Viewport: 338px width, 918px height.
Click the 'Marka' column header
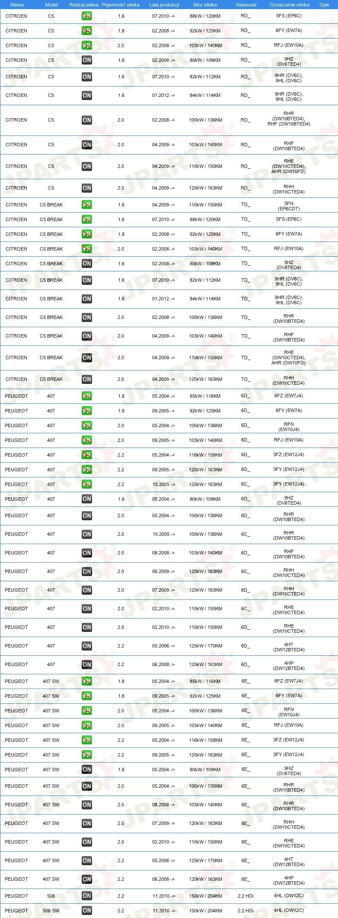click(x=17, y=5)
